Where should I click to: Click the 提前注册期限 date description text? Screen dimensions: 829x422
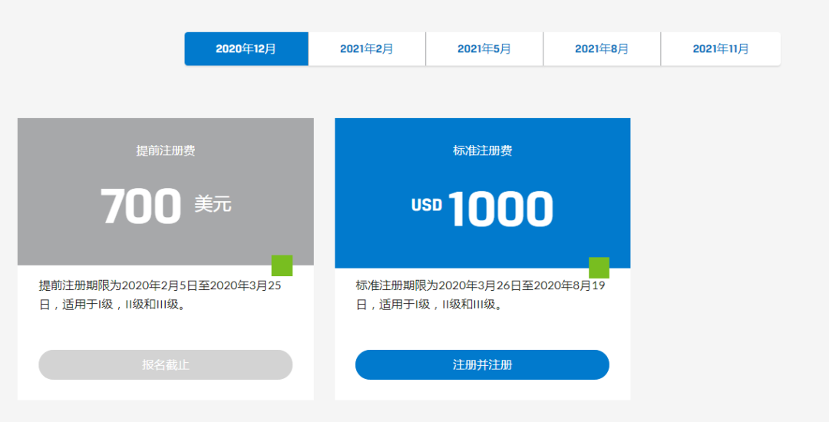[160, 295]
